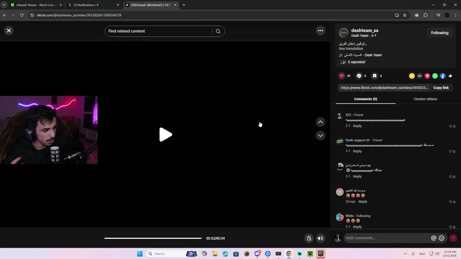The height and width of the screenshot is (259, 461).
Task: Open the three-dot more options menu
Action: pyautogui.click(x=320, y=31)
